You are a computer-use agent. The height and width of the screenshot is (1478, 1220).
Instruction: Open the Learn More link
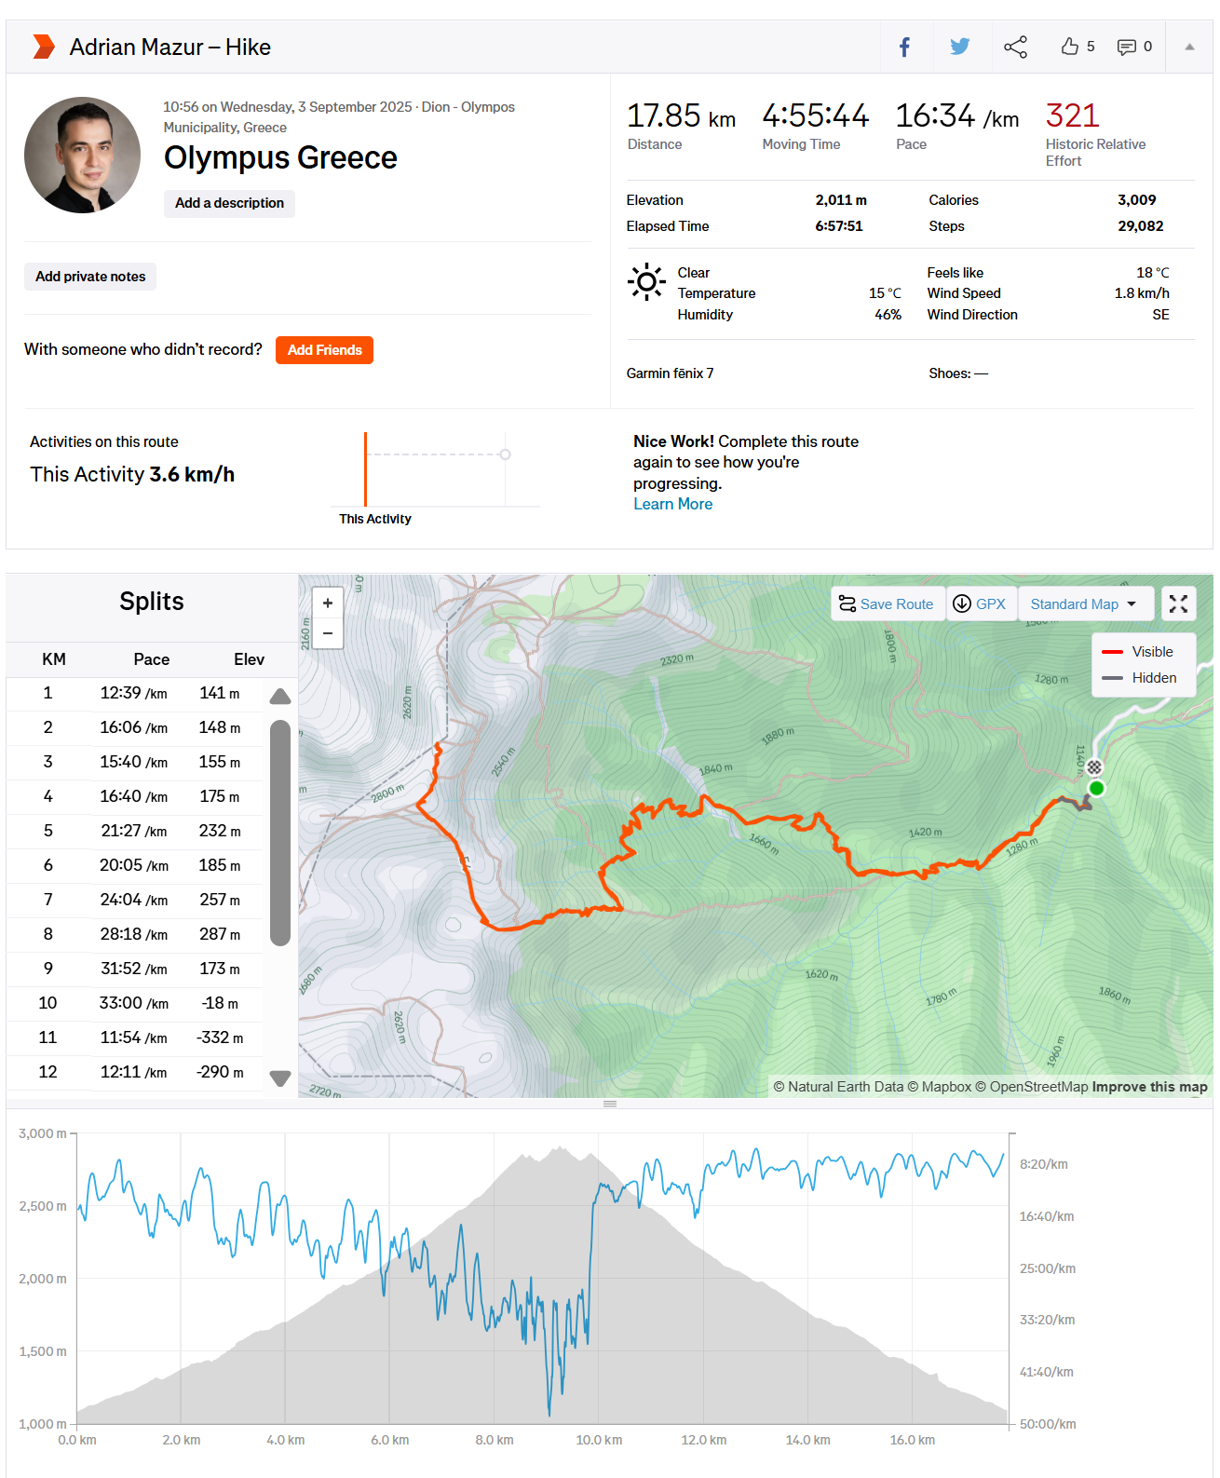coord(672,504)
